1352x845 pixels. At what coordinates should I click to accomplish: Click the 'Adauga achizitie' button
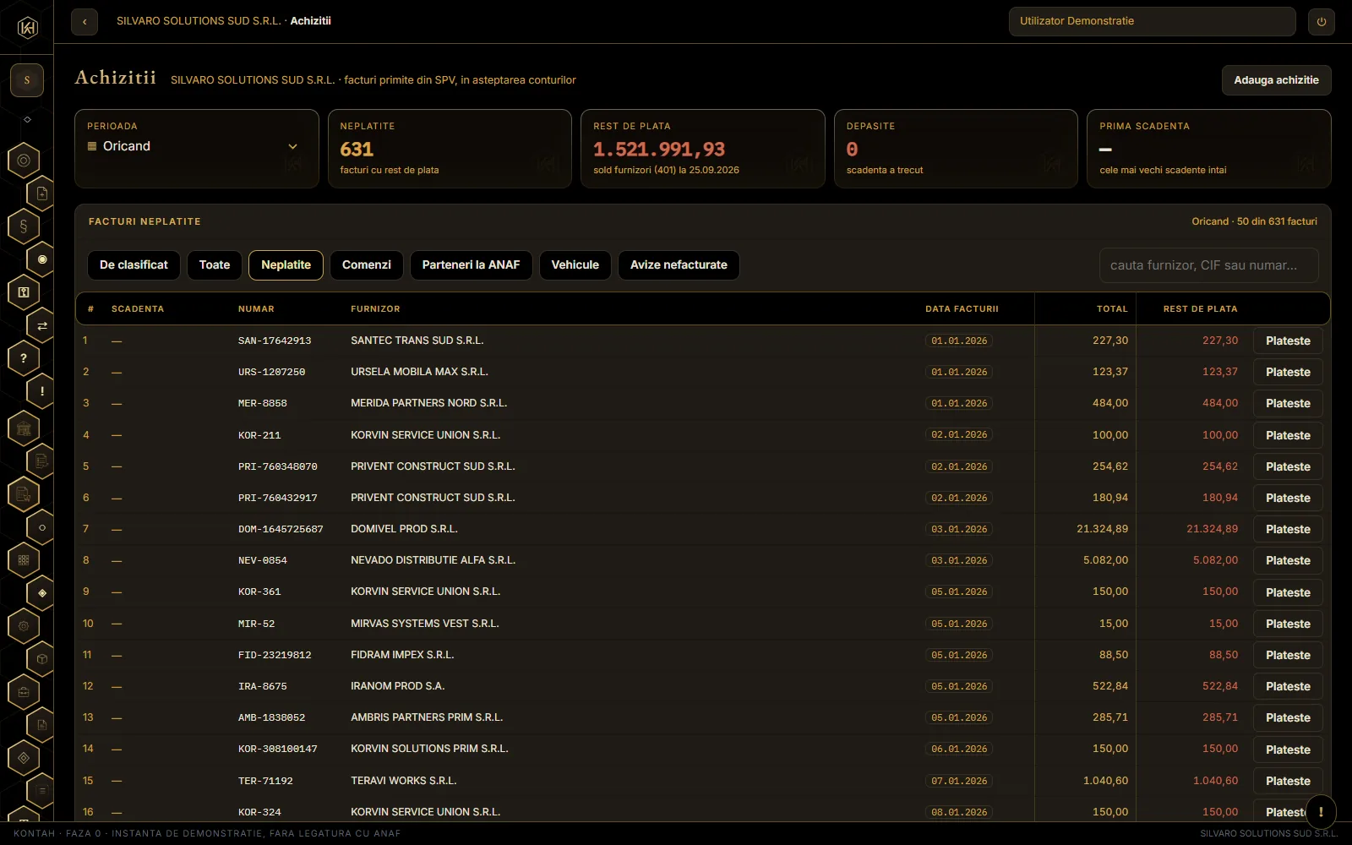[1276, 80]
